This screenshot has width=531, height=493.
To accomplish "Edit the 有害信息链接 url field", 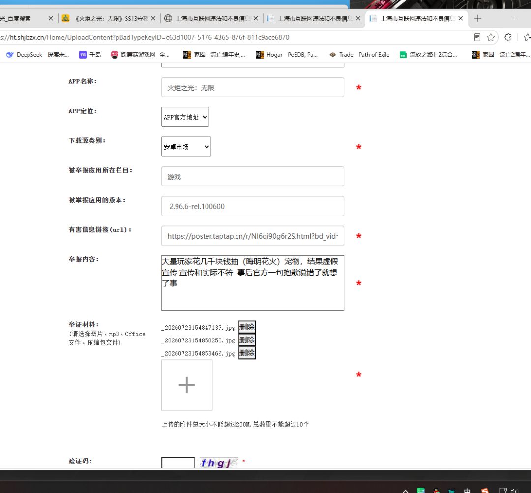I will tap(253, 236).
